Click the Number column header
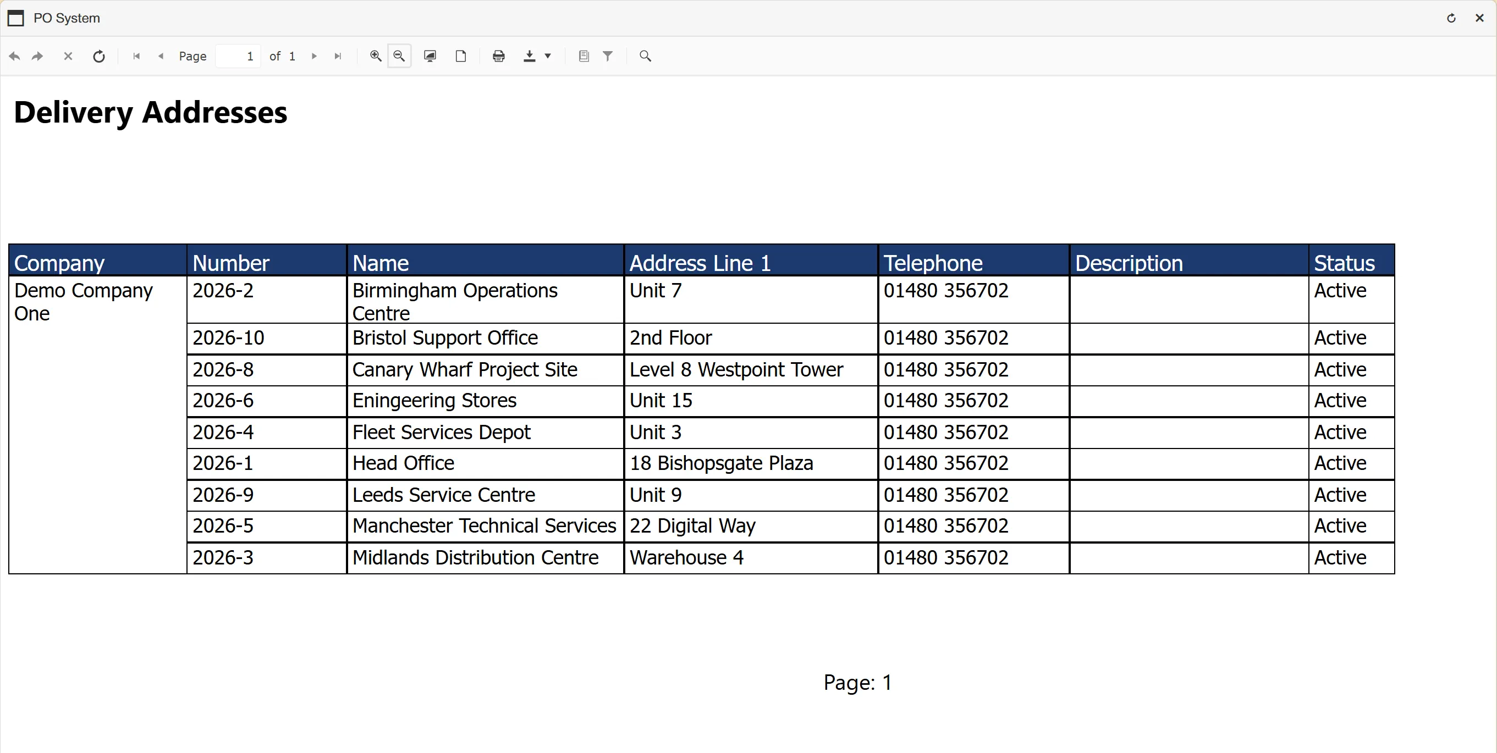This screenshot has width=1497, height=753. (267, 261)
